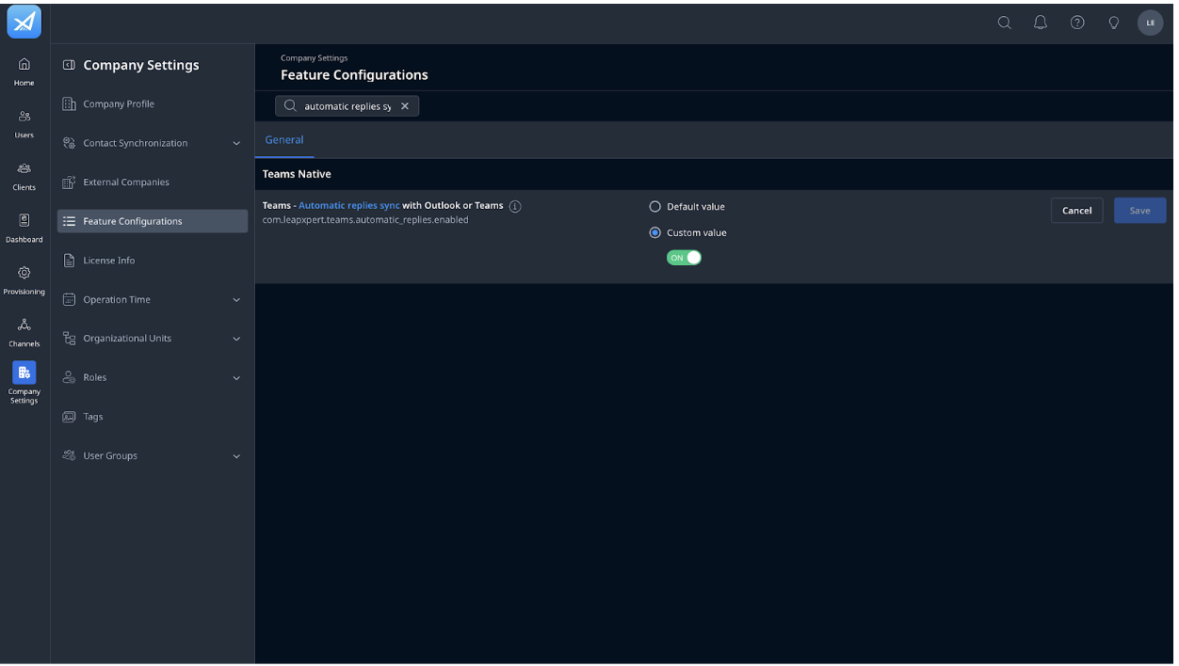Expand Roles submenu chevron
This screenshot has height=666, width=1179.
(x=236, y=378)
